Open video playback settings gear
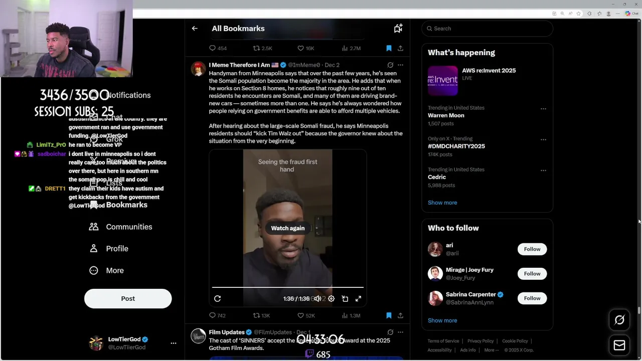 point(331,298)
